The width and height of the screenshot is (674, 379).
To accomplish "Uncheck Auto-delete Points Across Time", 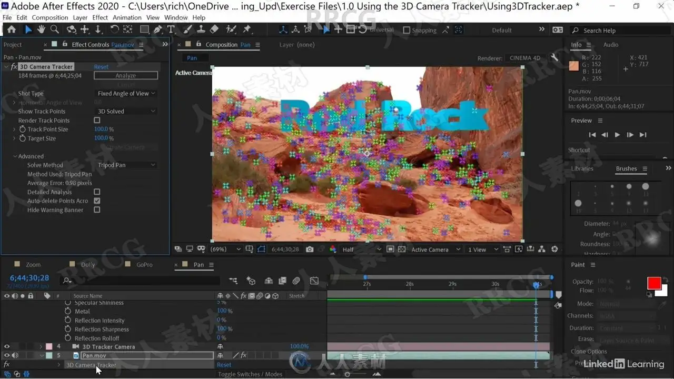I will (x=97, y=201).
